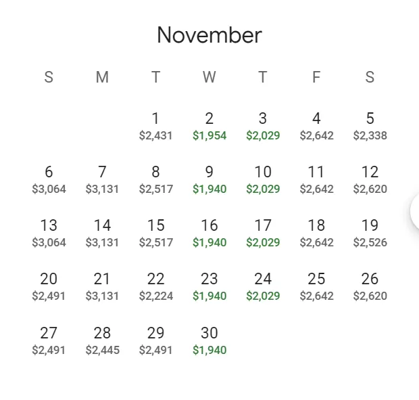Viewport: 419px width, 400px height.
Task: Select November 30 with $1,940 fare
Action: click(209, 340)
